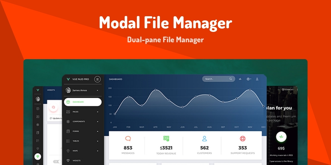Click the search magnifier icon
Screen dimensions: 331x165
click(231, 79)
